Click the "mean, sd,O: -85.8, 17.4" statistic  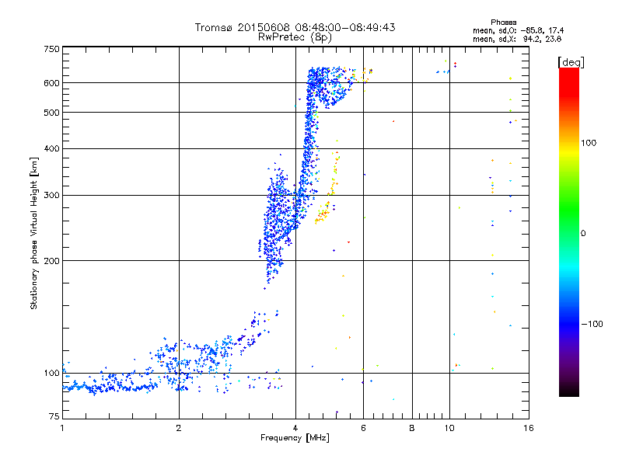click(518, 30)
